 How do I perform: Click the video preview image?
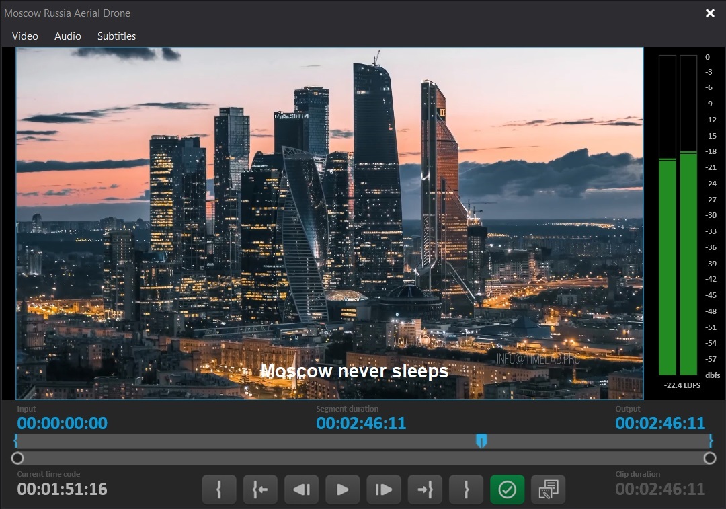pyautogui.click(x=329, y=223)
